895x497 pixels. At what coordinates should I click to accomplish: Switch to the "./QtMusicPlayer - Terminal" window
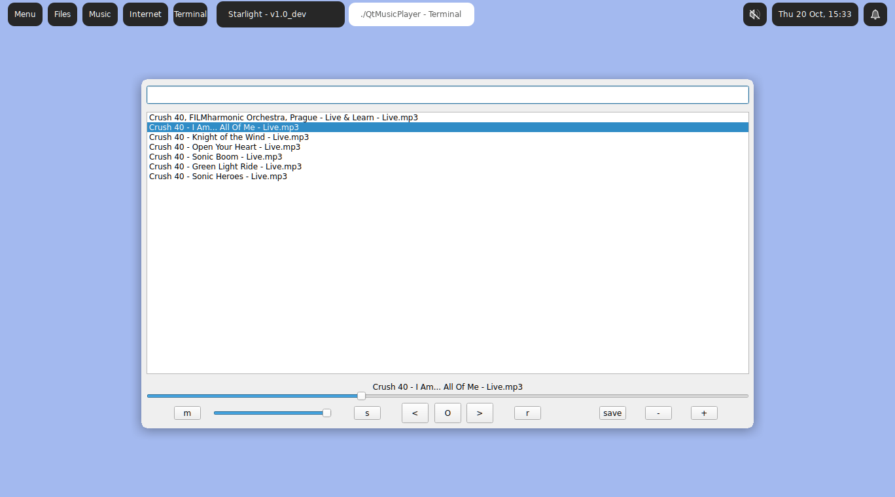[x=411, y=14]
